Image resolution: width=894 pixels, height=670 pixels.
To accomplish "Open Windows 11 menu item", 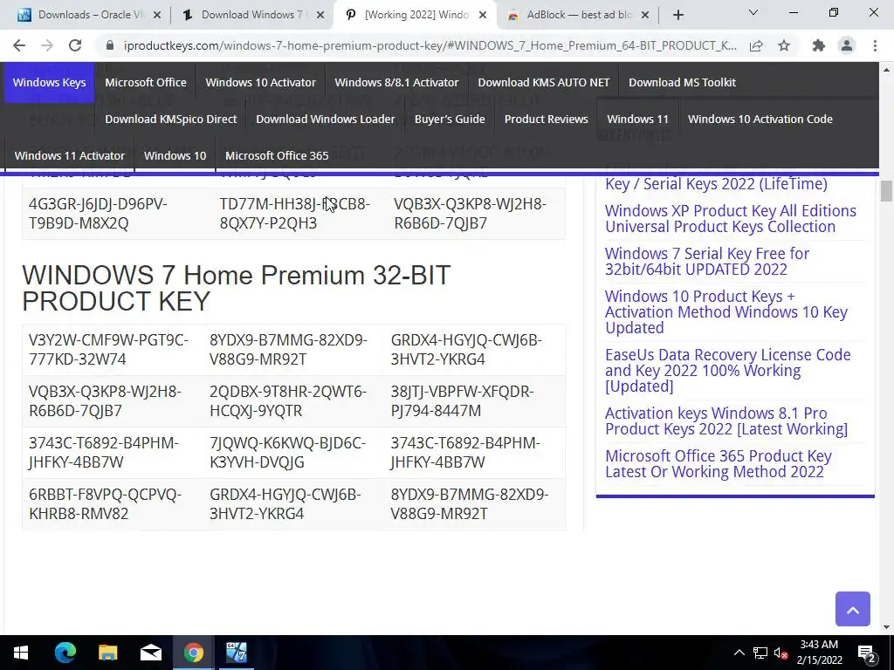I will pos(637,119).
